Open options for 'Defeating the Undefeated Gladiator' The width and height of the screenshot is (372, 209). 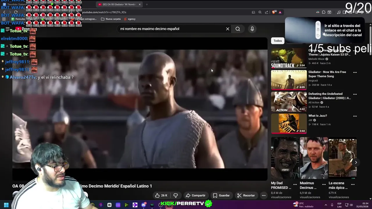(355, 94)
